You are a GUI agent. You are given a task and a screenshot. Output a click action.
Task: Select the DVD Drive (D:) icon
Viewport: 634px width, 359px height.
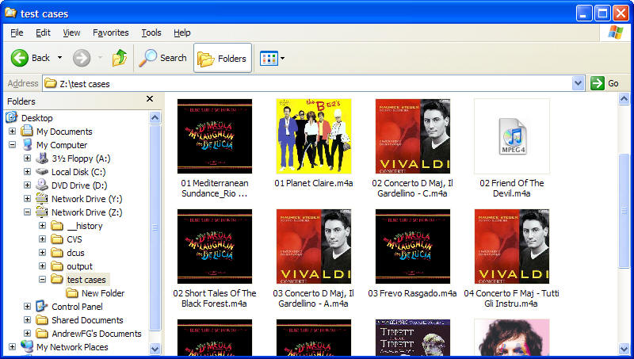(42, 185)
